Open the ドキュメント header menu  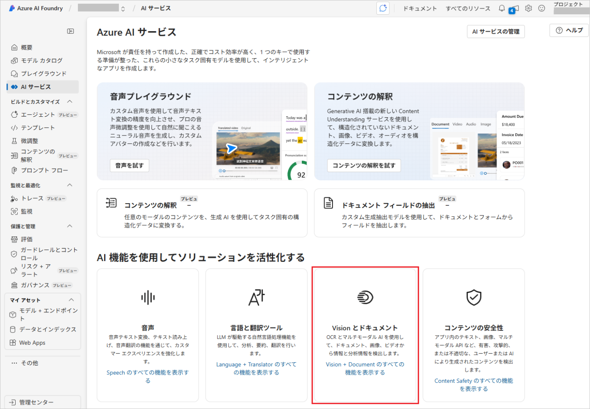420,8
